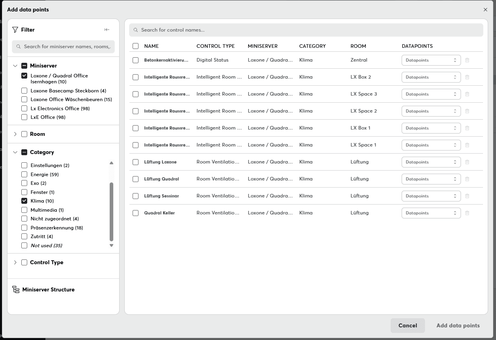Click trash icon in Lüftung Seminar row
This screenshot has width=496, height=340.
coord(467,196)
